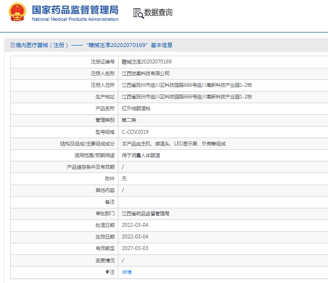
Task: Open 国家药品监督管理局 site title
Action: [75, 10]
